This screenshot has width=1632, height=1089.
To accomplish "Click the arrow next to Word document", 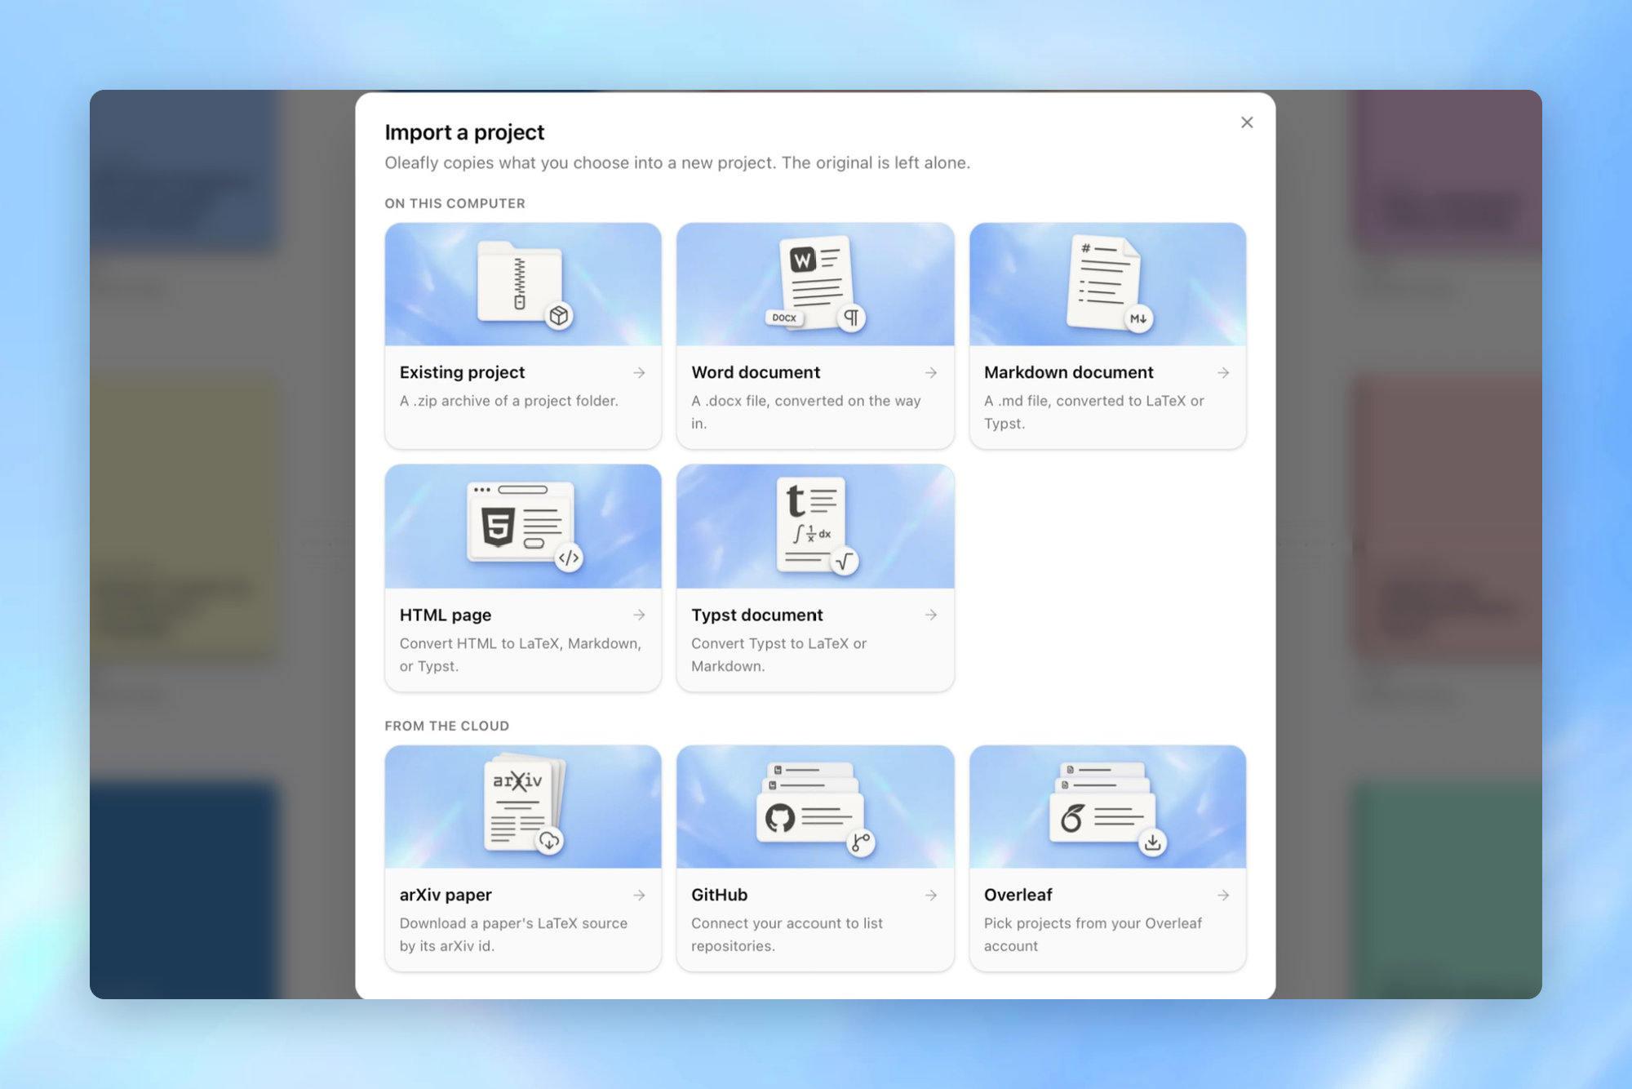I will pos(931,373).
